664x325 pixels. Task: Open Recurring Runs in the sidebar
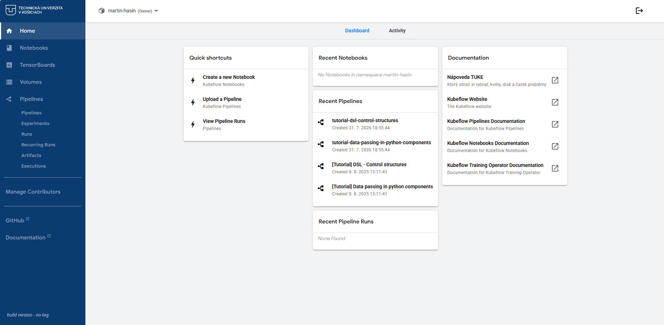pos(38,145)
